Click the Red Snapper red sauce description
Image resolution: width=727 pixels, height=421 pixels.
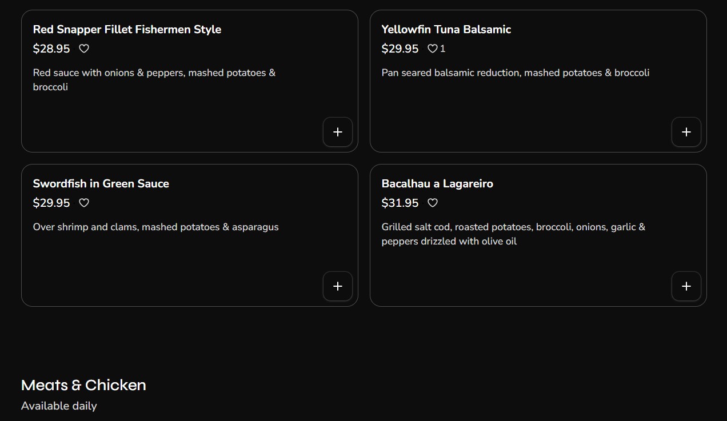pyautogui.click(x=154, y=79)
